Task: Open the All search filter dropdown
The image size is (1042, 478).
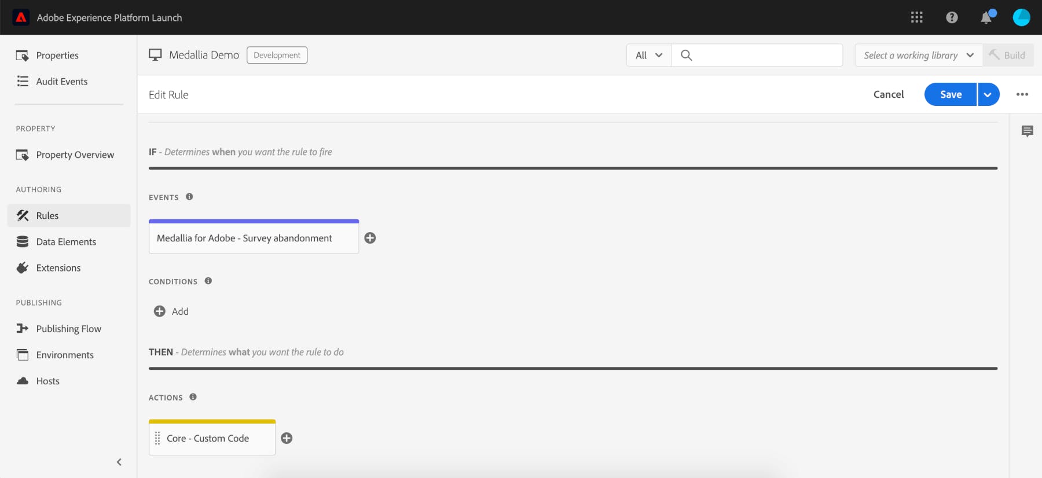Action: (649, 55)
